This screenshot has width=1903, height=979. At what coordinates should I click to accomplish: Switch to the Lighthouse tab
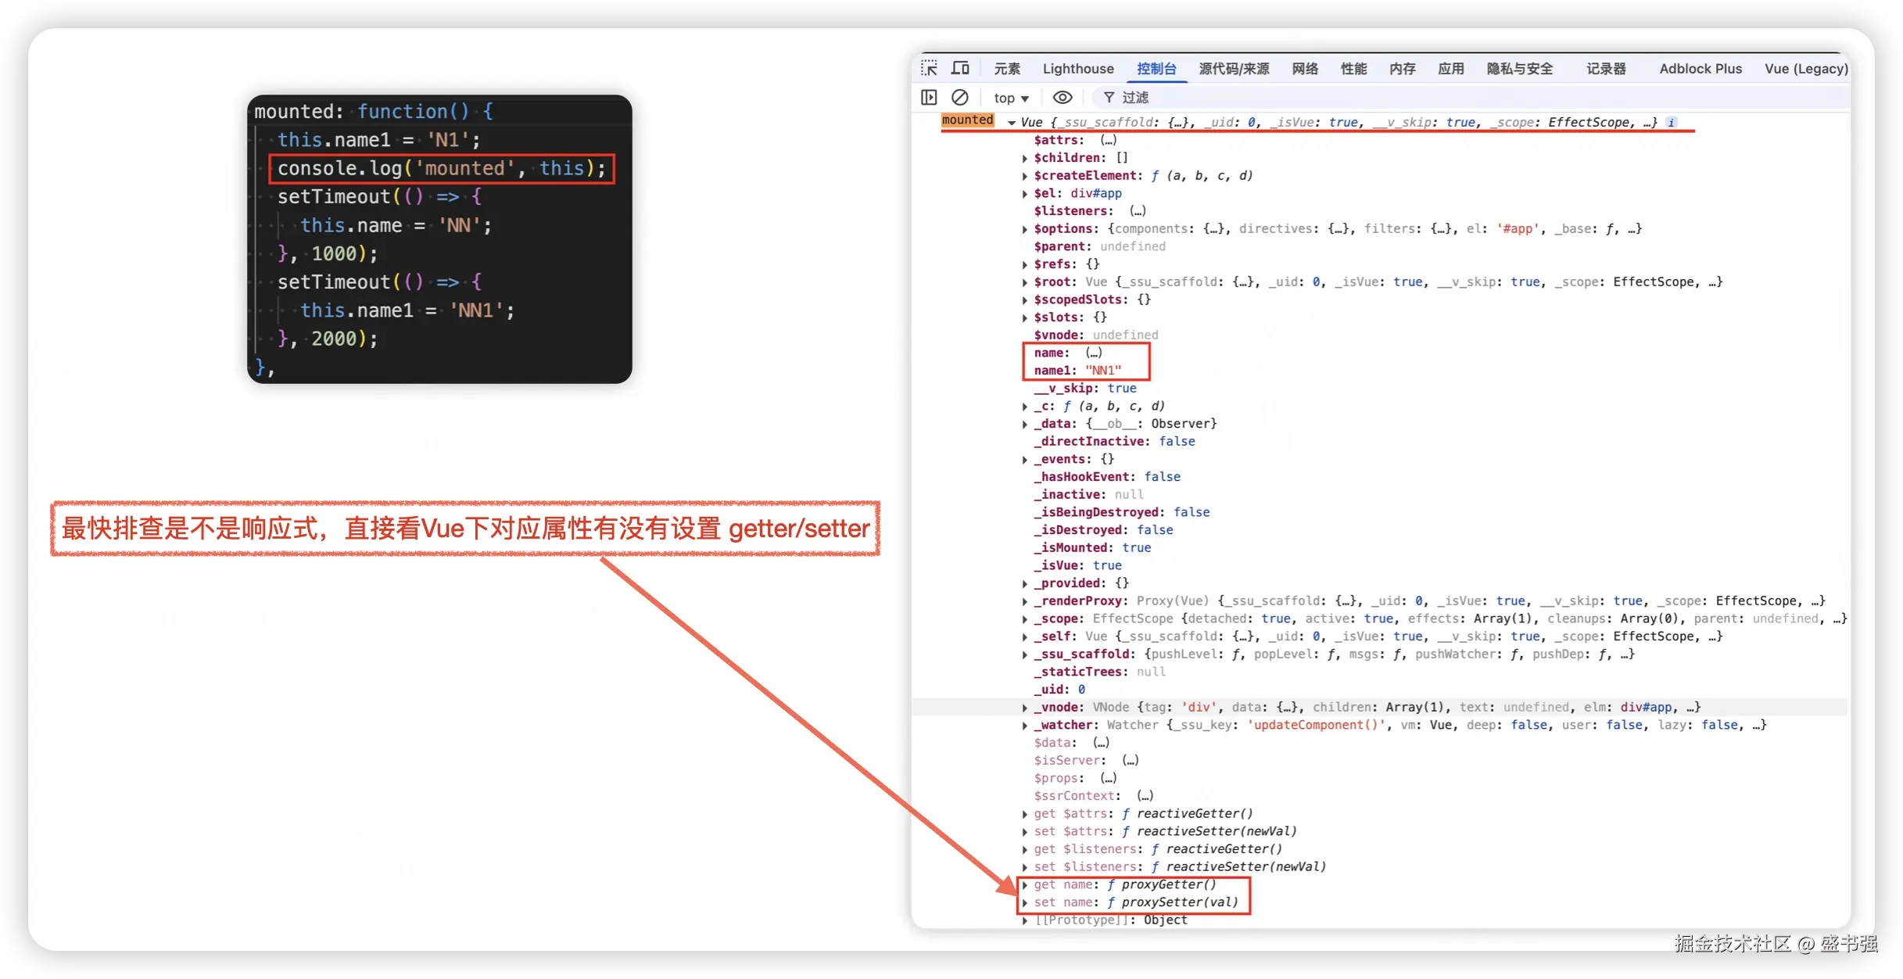point(1077,69)
